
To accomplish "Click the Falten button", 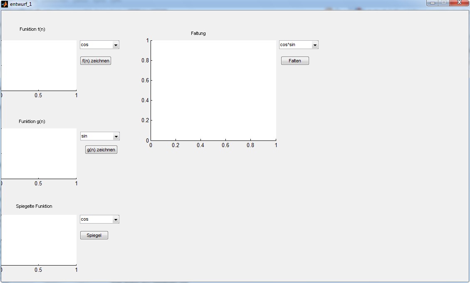I will click(295, 61).
